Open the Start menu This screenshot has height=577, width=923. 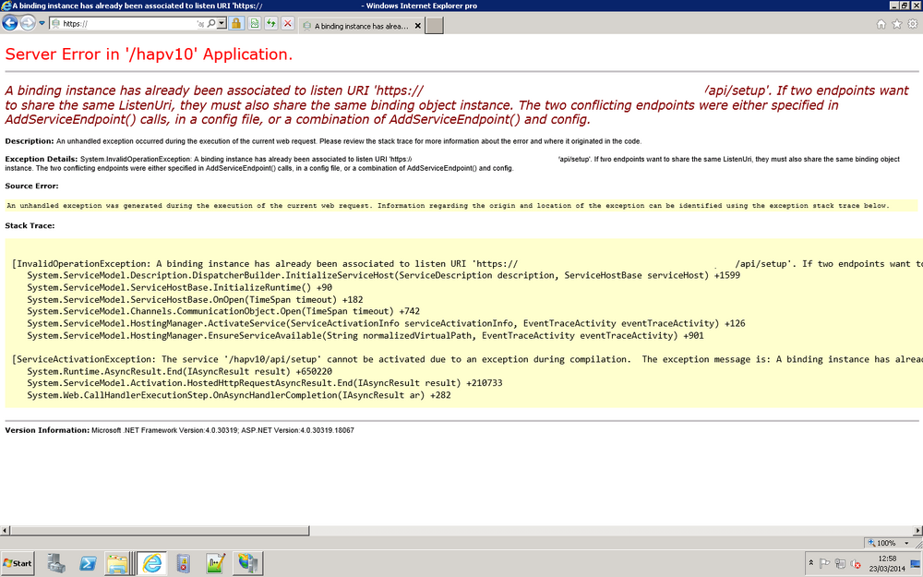point(18,563)
